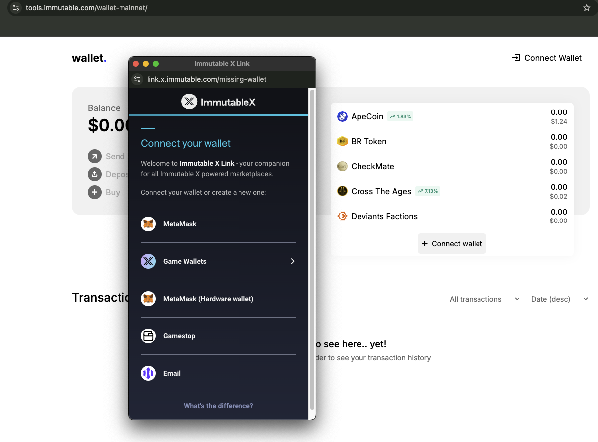This screenshot has height=442, width=598.
Task: Click the Deposit upload icon
Action: 95,174
